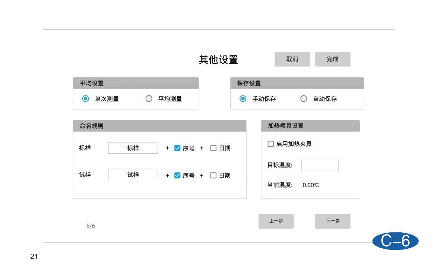Screen dimensions: 447x279
Task: Click the 目标温度 input box
Action: (x=320, y=165)
